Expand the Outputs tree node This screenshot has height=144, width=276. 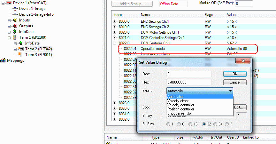9,26
